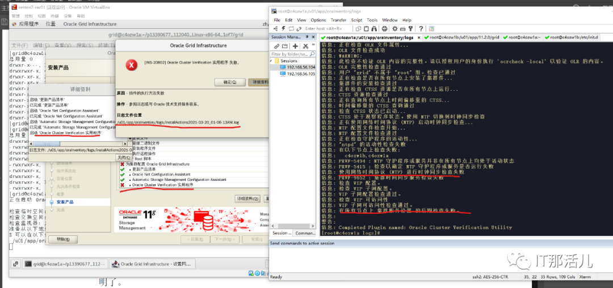Click 详细资料(D) button in installer
Viewport: 613px width, 288px height.
248,198
